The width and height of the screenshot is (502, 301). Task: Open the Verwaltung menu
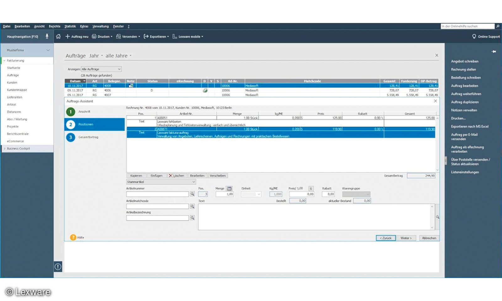click(100, 26)
